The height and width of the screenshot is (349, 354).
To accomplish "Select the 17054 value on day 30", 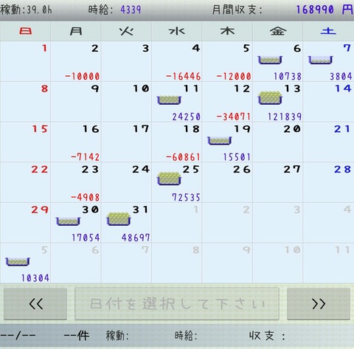I will point(86,238).
